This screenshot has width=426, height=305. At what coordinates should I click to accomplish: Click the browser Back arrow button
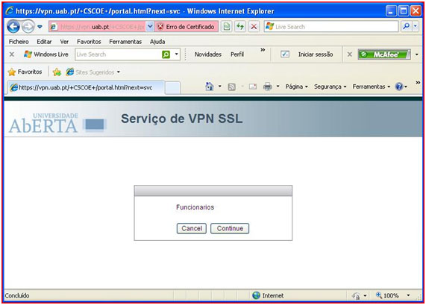(x=13, y=27)
